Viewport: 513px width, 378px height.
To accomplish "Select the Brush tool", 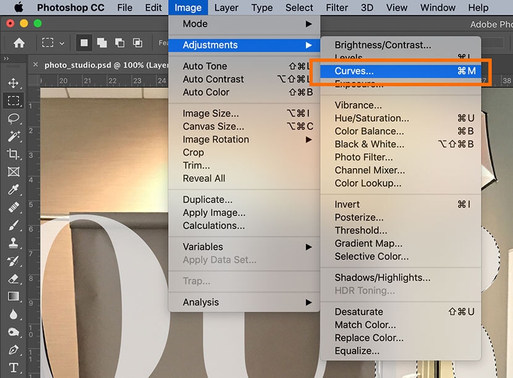I will pyautogui.click(x=13, y=225).
